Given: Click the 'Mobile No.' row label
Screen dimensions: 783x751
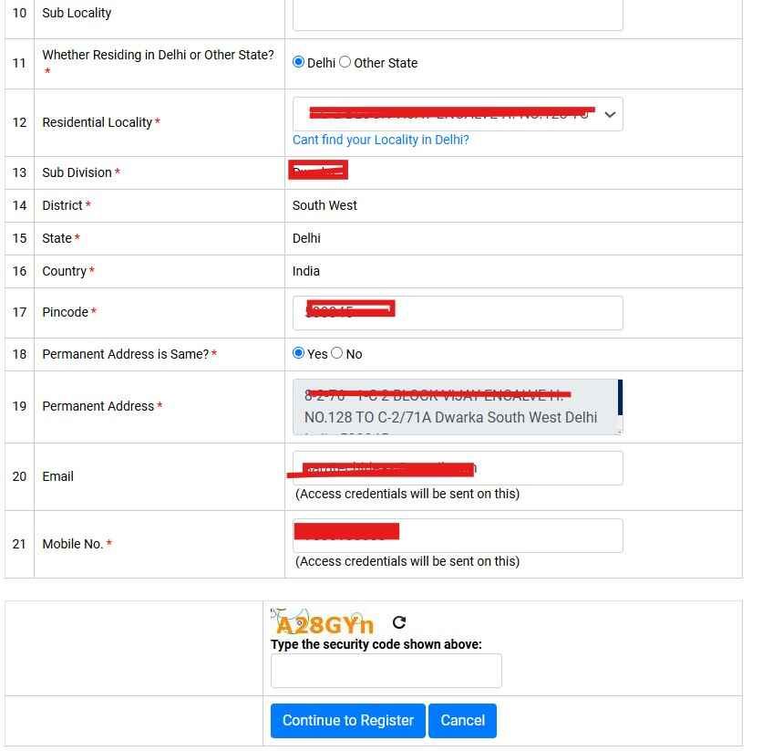Looking at the screenshot, I should (x=72, y=544).
